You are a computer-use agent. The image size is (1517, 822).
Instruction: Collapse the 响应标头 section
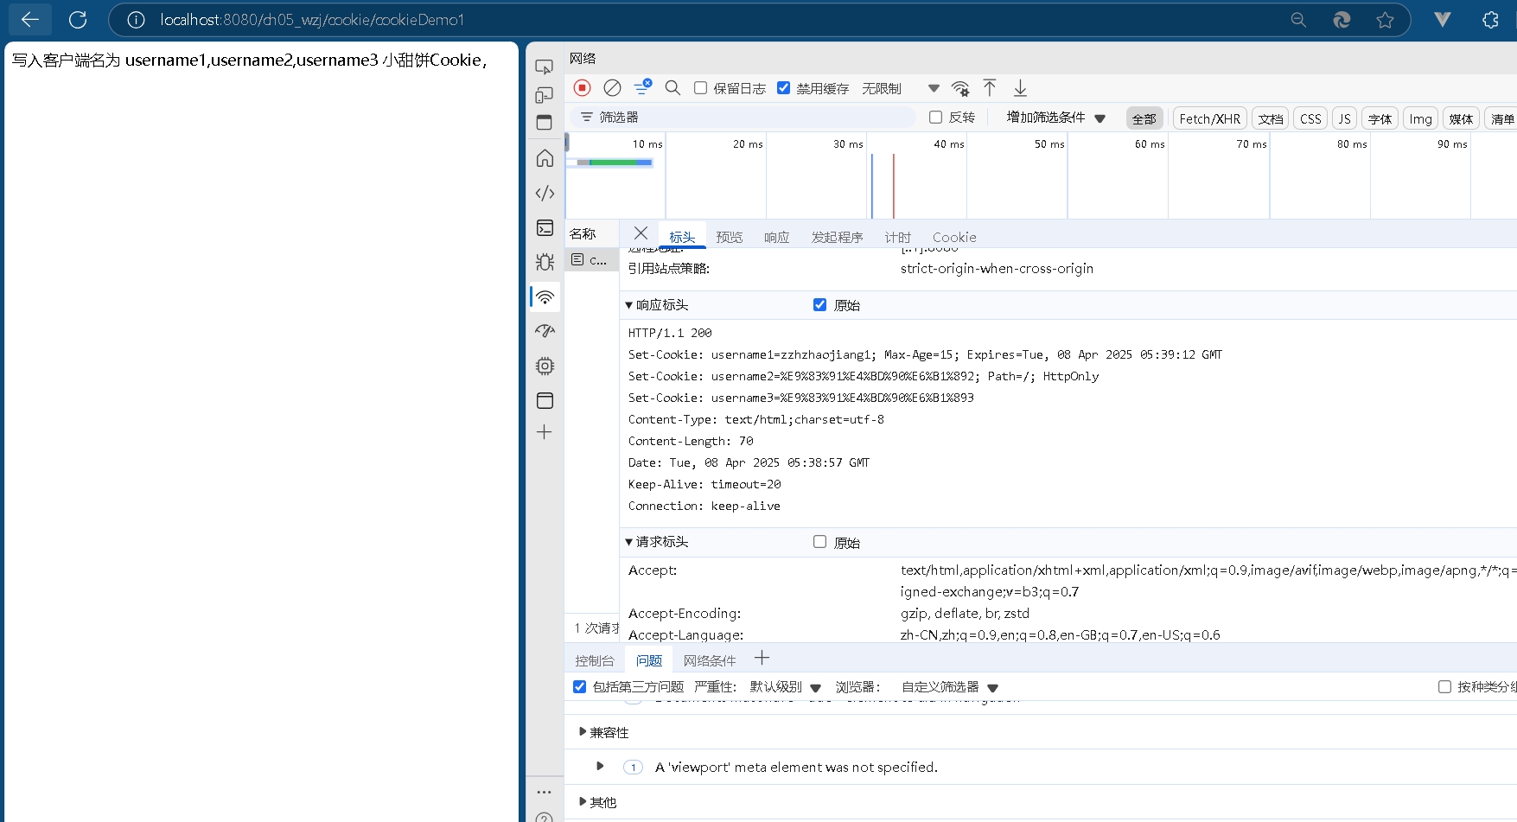[629, 305]
